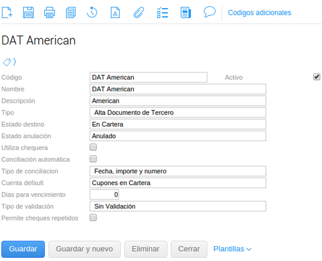Click the save floppy disk icon
The width and height of the screenshot is (322, 261).
pos(29,12)
